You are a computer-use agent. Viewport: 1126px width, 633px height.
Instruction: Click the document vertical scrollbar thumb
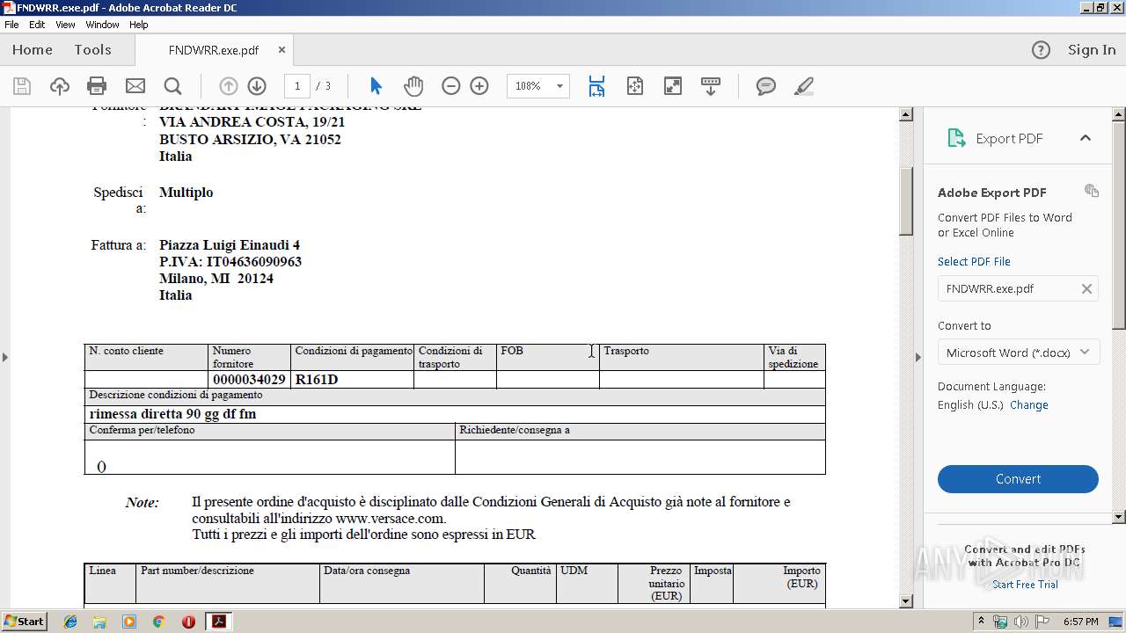point(906,200)
